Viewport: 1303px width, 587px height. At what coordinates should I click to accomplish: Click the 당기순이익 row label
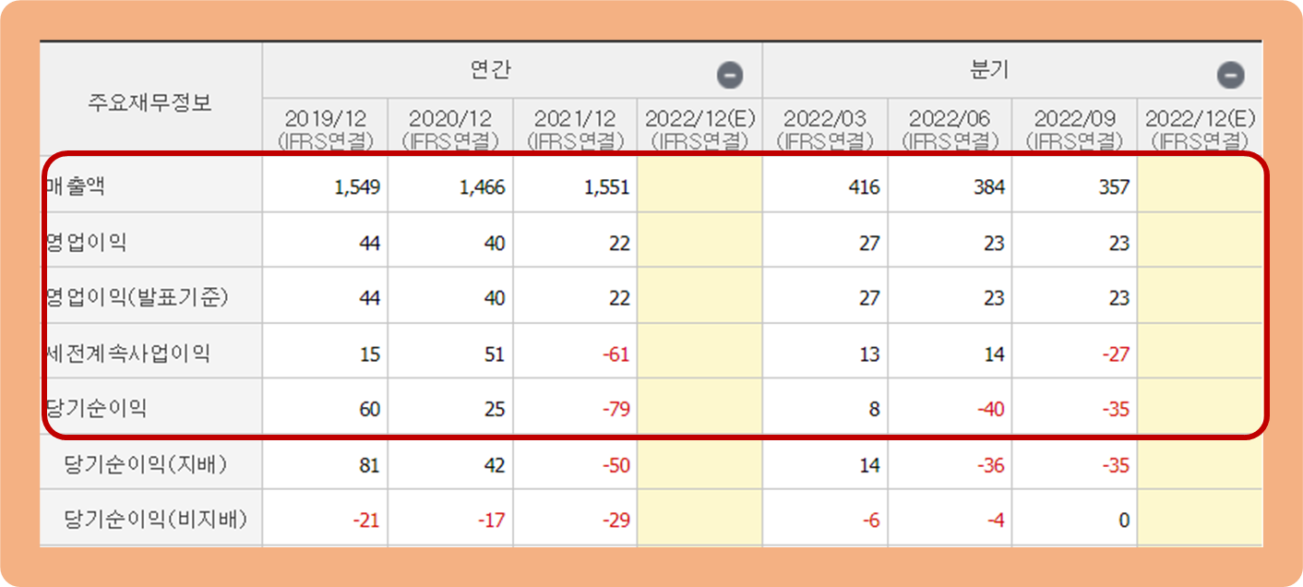coord(96,408)
